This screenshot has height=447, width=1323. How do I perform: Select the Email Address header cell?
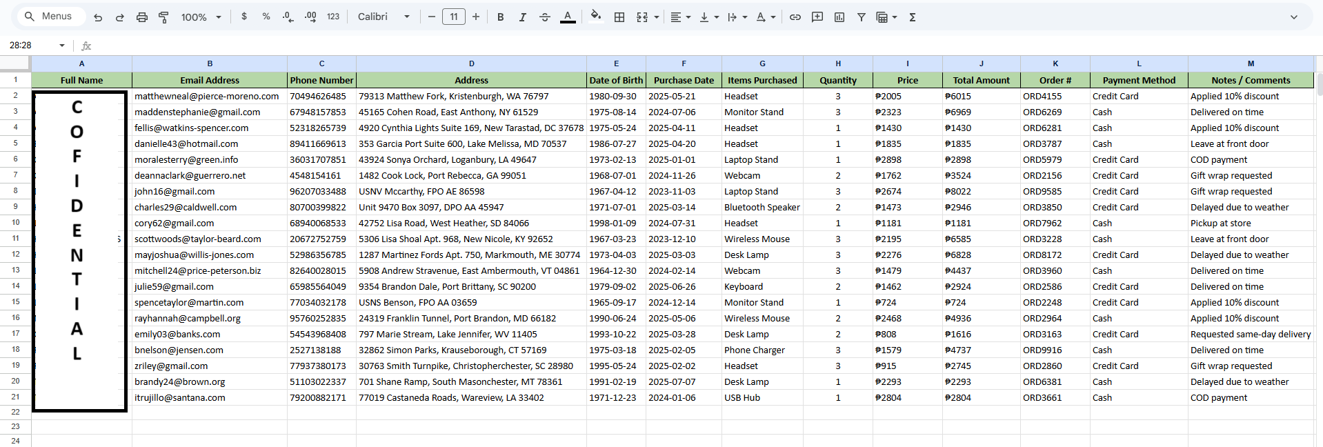210,80
